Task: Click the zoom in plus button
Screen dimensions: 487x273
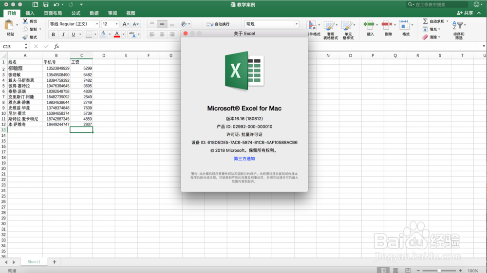Action: pyautogui.click(x=460, y=271)
